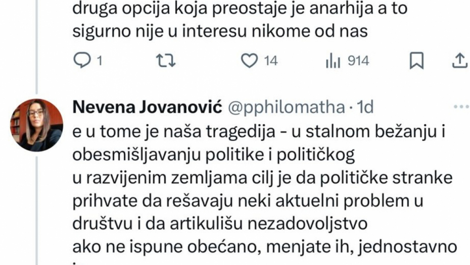470x265 pixels.
Task: Click the reply speech bubble icon
Action: pyautogui.click(x=81, y=61)
